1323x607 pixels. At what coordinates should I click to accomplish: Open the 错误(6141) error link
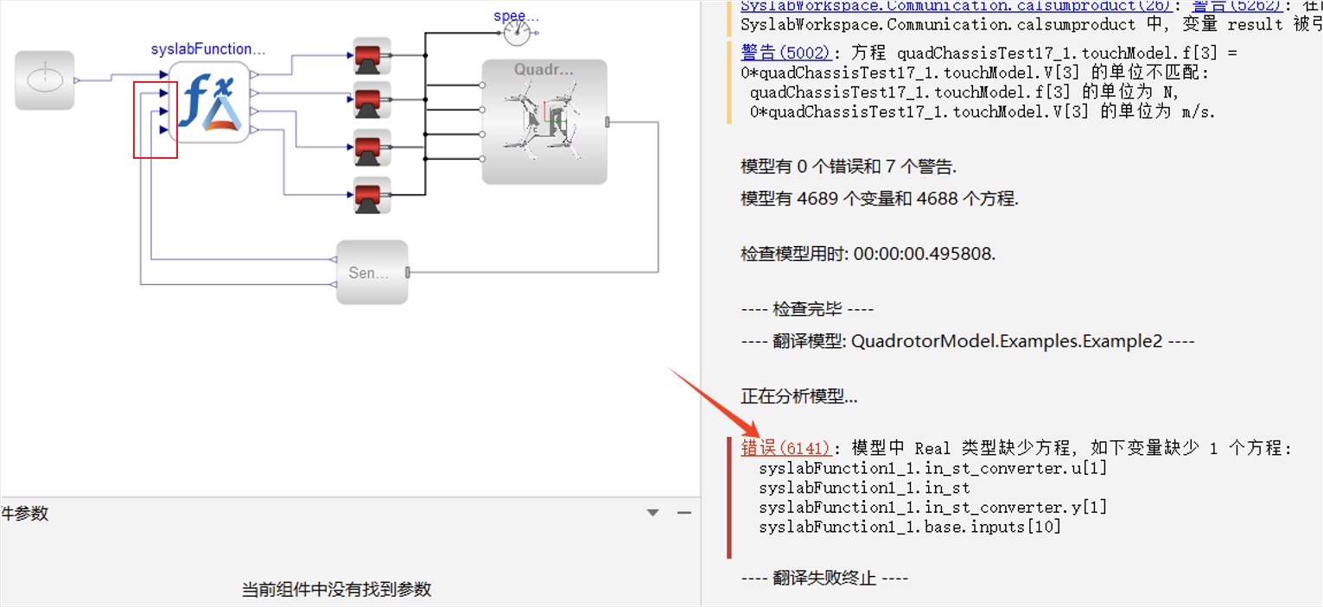tap(786, 448)
